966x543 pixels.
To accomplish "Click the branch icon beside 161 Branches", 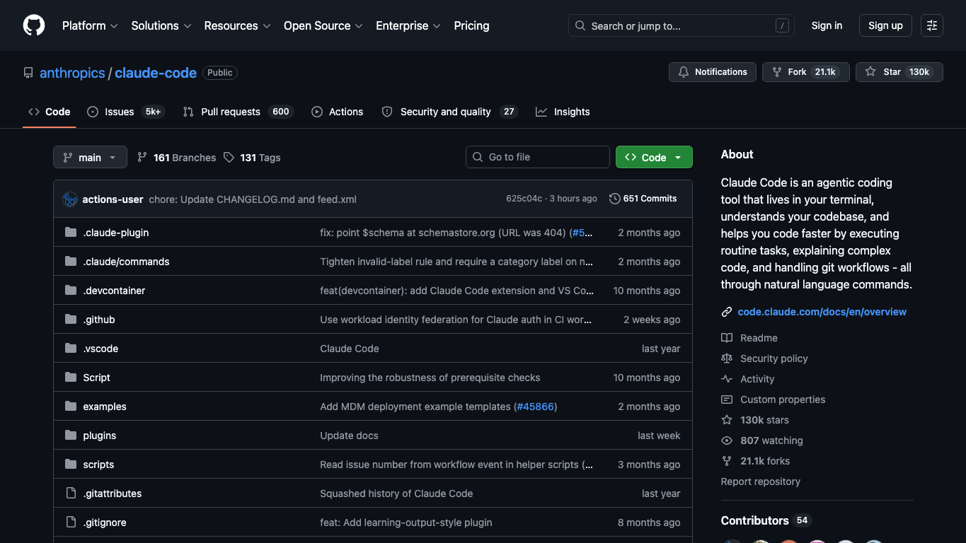I will tap(142, 158).
